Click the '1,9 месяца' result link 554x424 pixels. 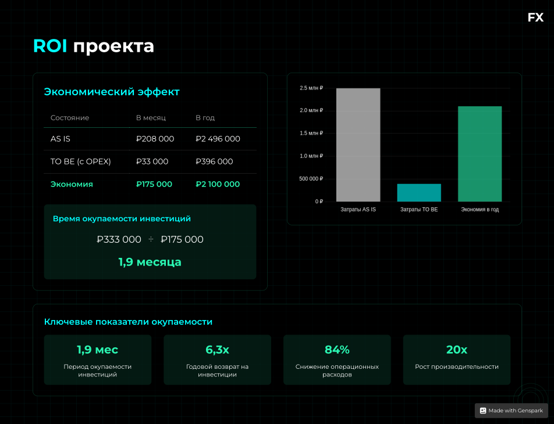pyautogui.click(x=150, y=262)
